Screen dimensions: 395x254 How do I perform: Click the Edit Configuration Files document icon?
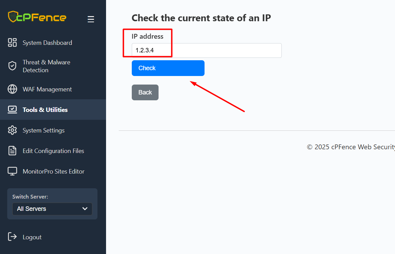(x=12, y=151)
